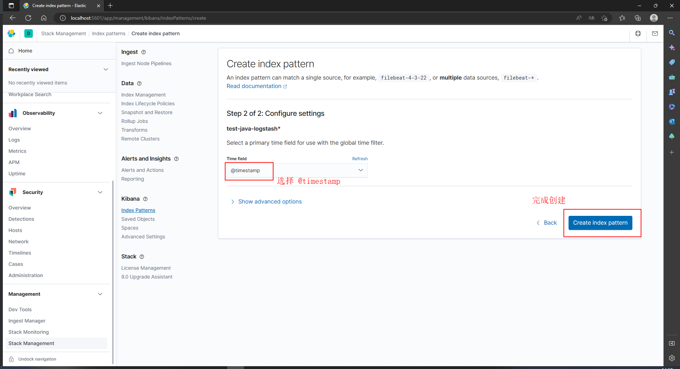Click Index patterns breadcrumb

click(x=109, y=33)
